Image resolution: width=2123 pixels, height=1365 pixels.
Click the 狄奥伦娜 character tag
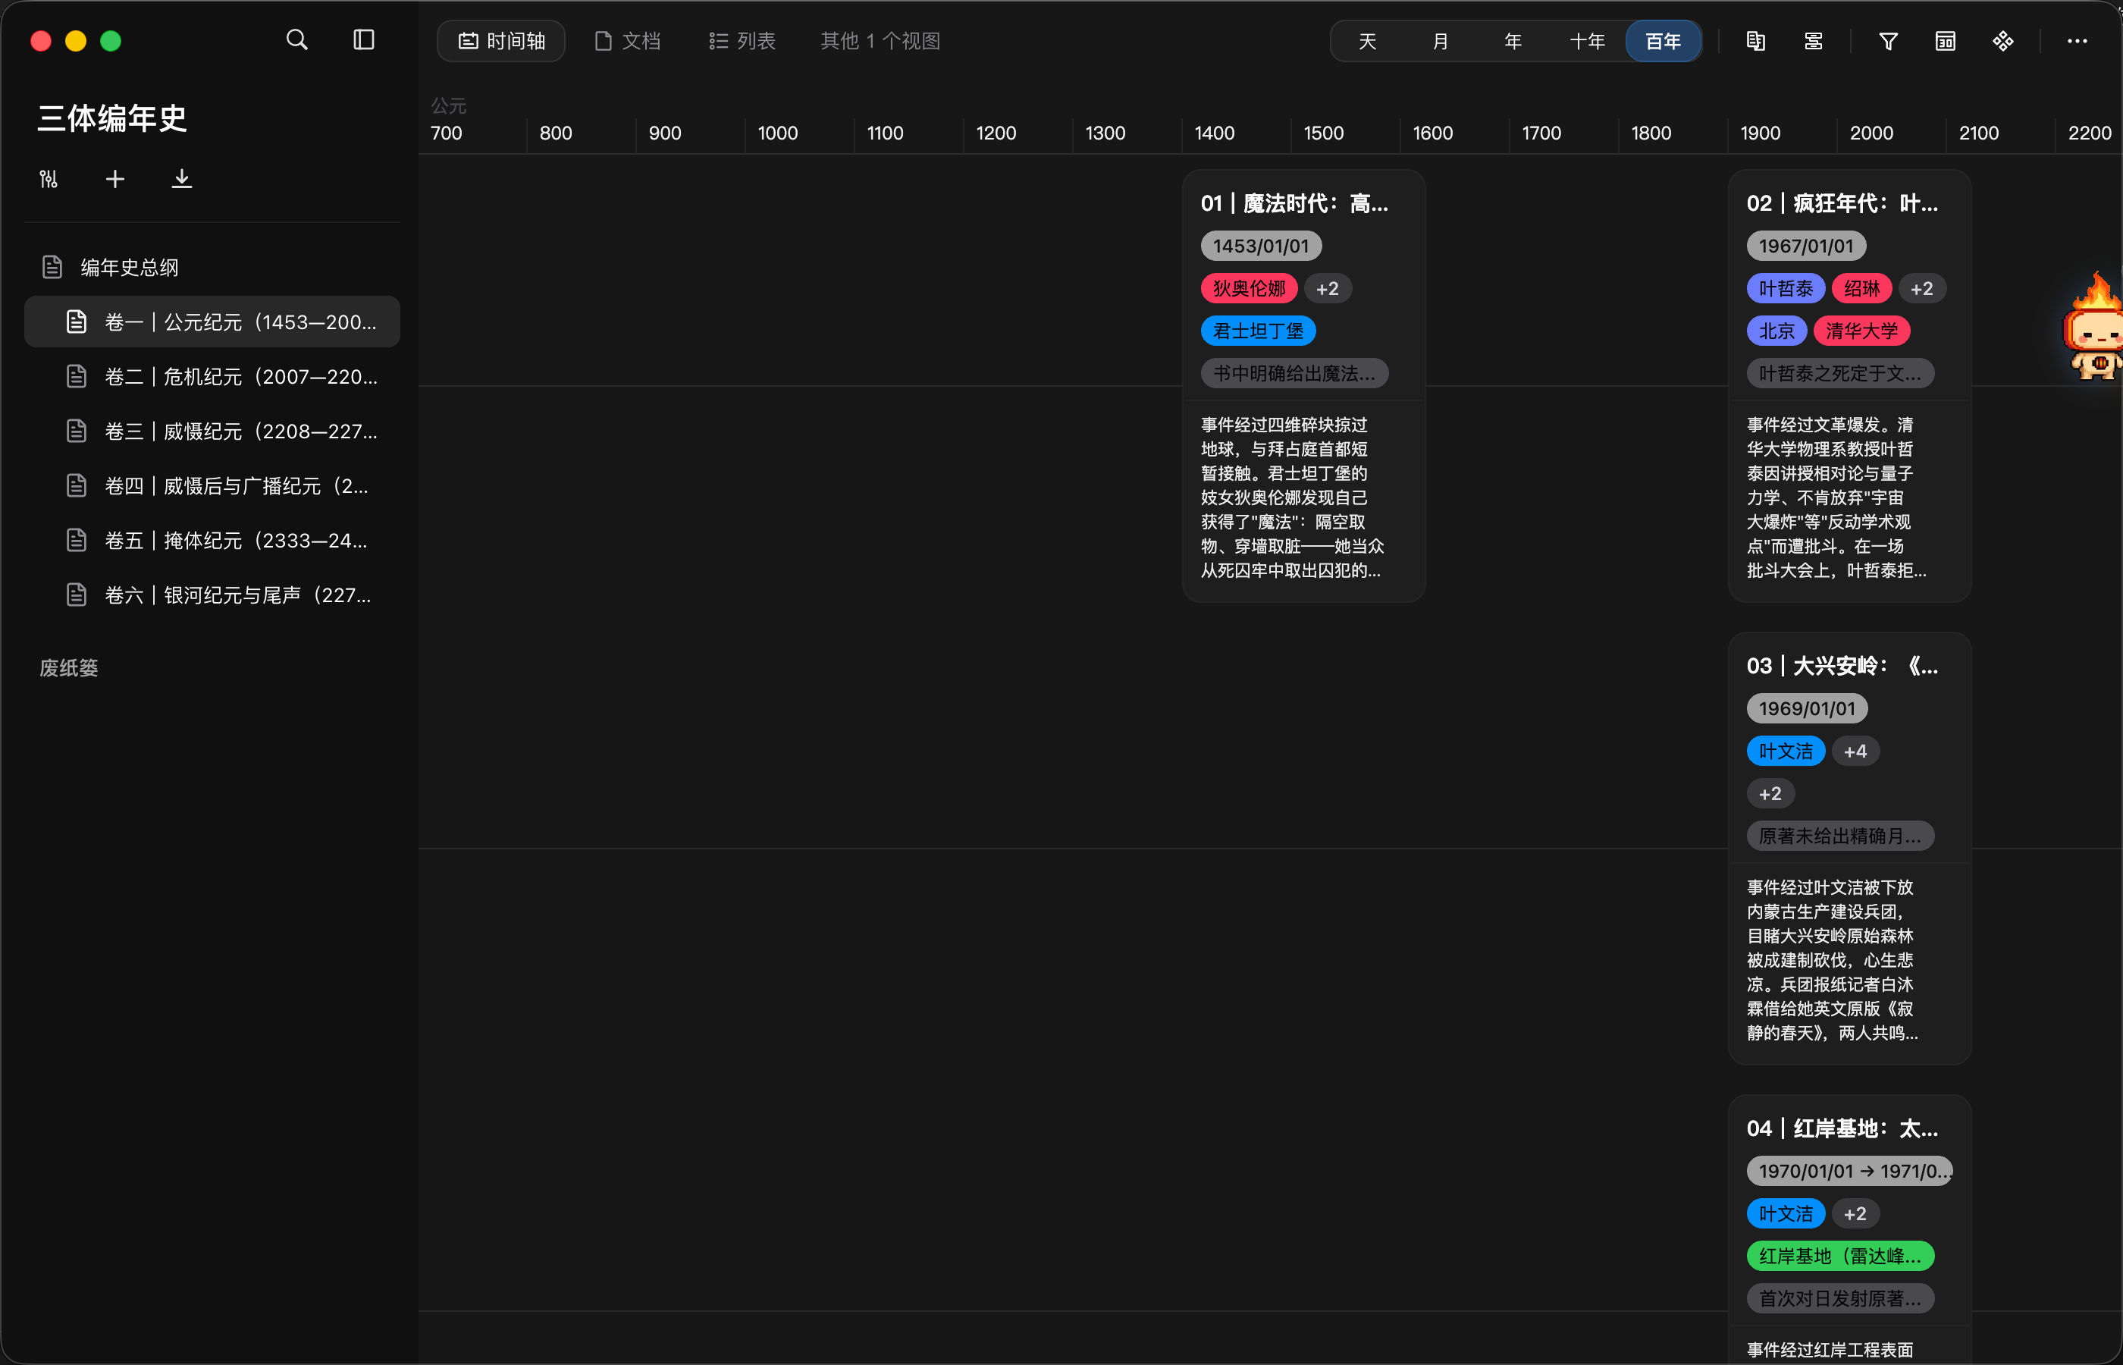(x=1250, y=288)
